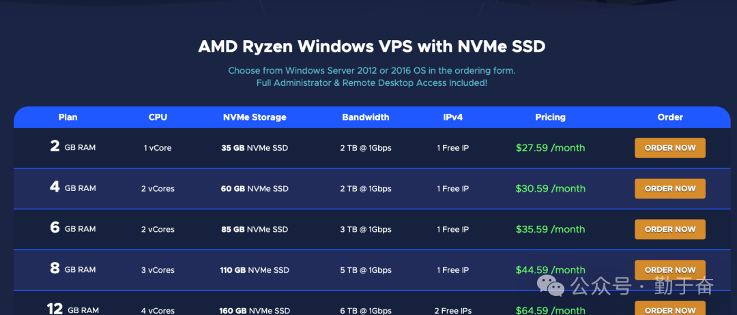Screen dimensions: 737x315
Task: Click the Order column header
Action: (670, 117)
